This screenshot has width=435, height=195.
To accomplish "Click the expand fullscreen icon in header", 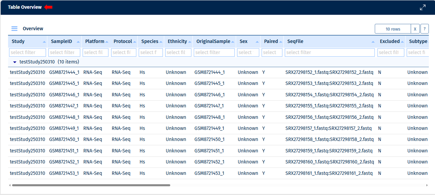I will click(x=422, y=8).
